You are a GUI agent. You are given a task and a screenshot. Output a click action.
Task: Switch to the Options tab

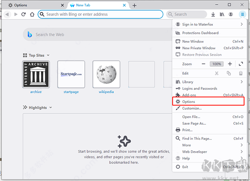[34, 5]
